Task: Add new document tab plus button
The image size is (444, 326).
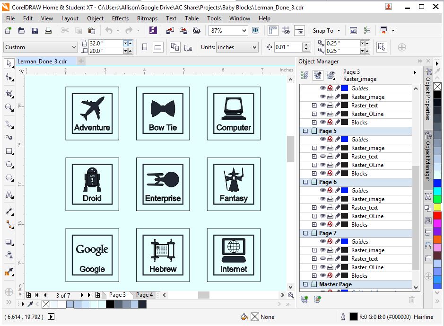Action: (x=81, y=61)
